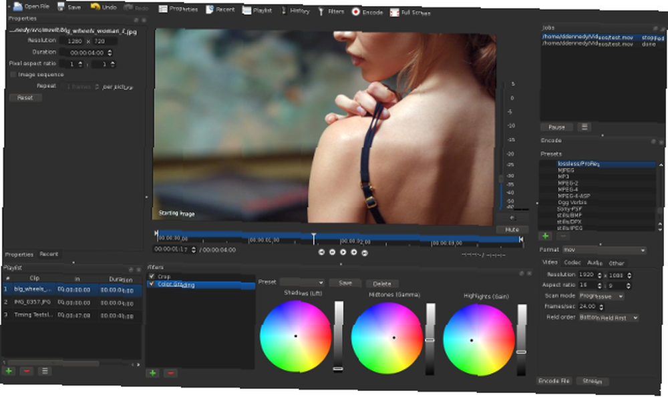Switch to the Properties bottom tab
Image resolution: width=668 pixels, height=397 pixels.
pyautogui.click(x=19, y=254)
